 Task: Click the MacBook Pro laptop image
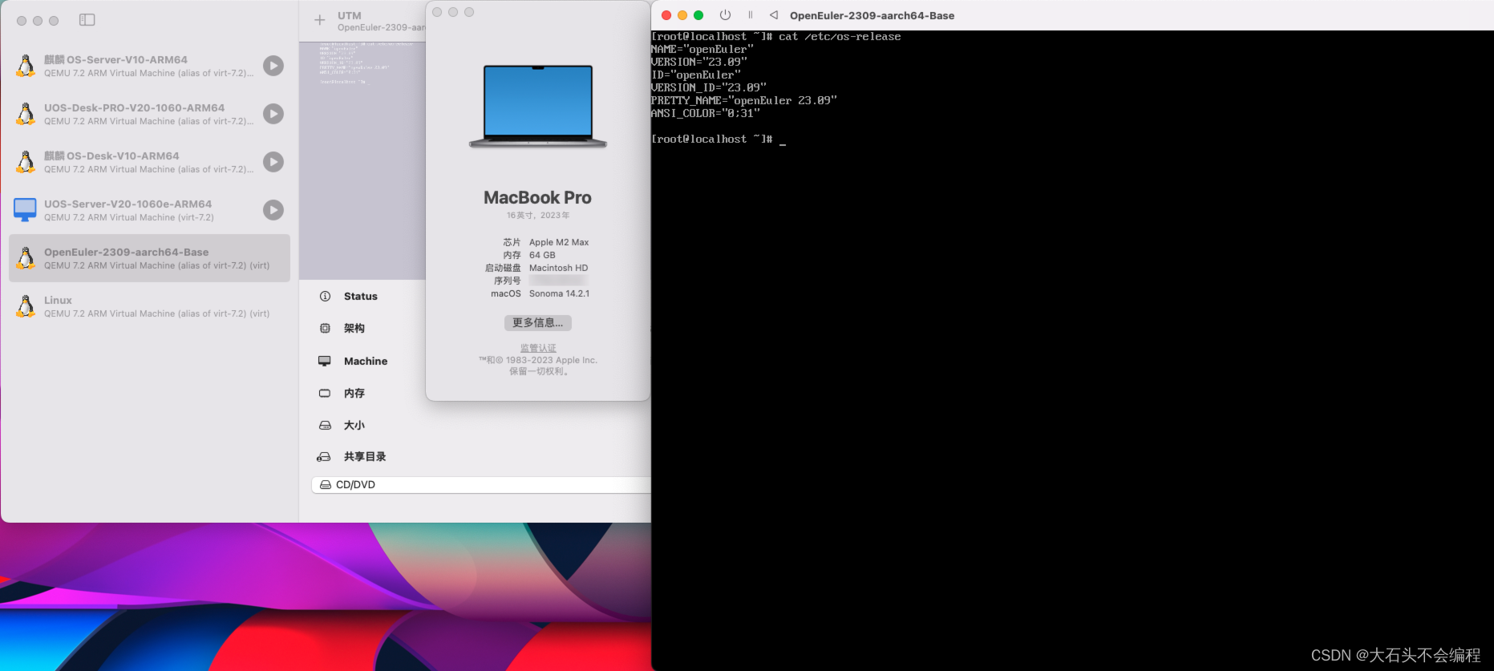538,107
